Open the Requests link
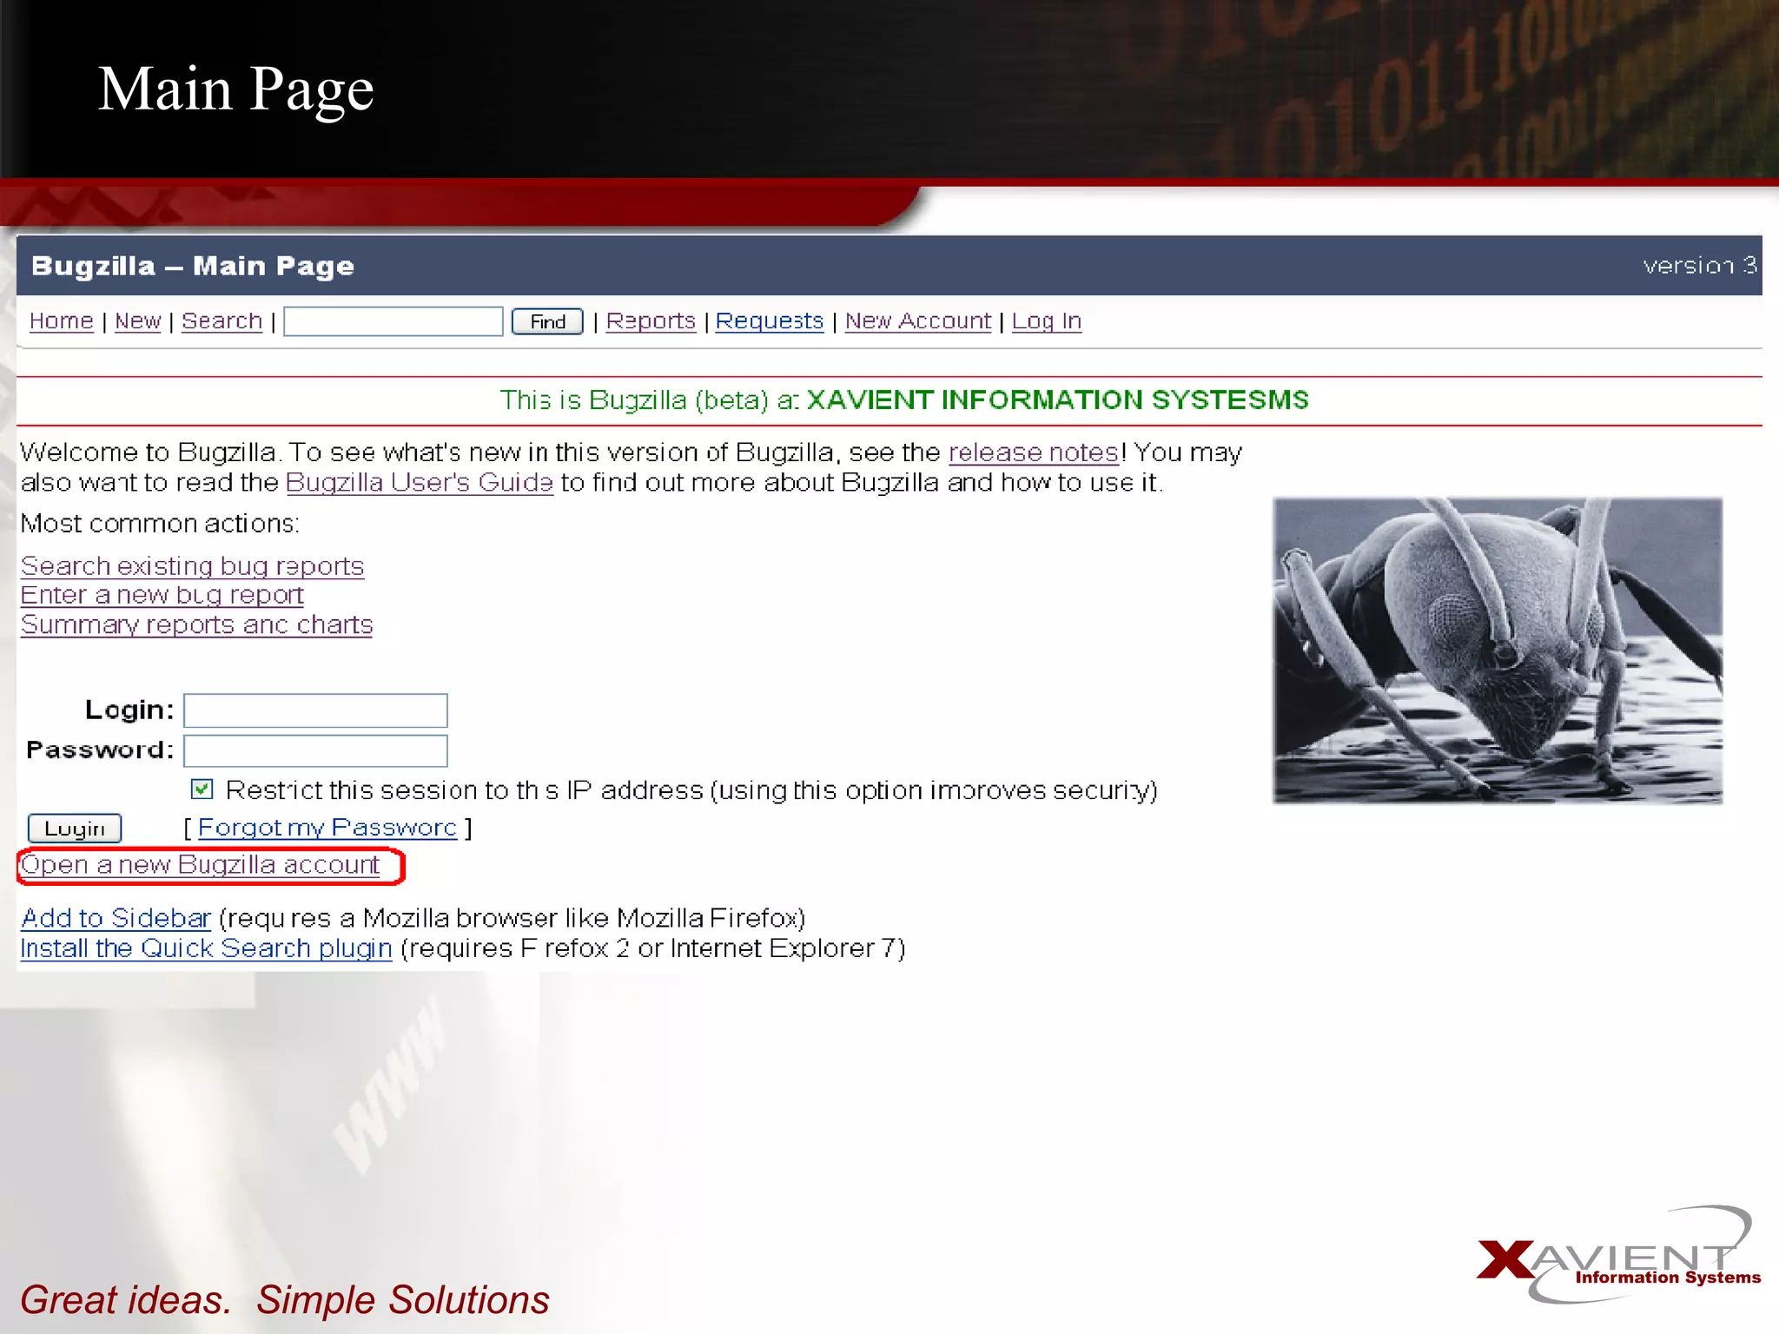This screenshot has height=1334, width=1779. (x=769, y=321)
